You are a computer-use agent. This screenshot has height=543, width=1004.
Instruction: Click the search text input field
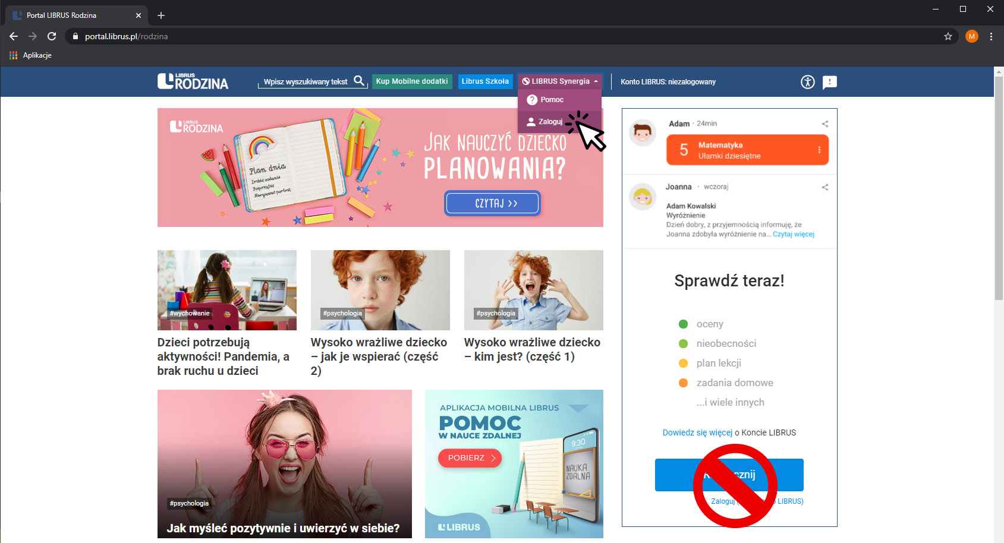point(305,81)
